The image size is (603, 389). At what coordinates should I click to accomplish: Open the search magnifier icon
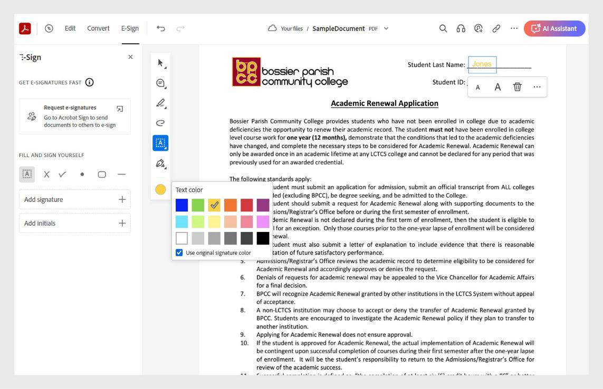tap(443, 28)
